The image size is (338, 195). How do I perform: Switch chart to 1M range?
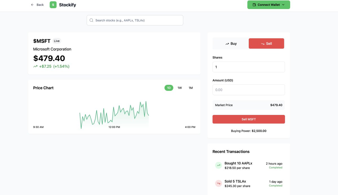point(191,88)
